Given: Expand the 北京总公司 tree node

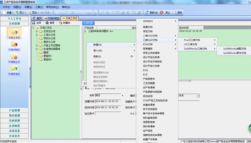Looking at the screenshot, I should 37,31.
